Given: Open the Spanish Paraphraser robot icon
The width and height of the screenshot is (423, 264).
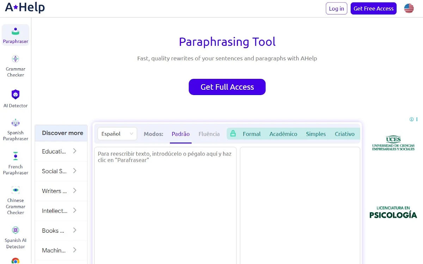Looking at the screenshot, I should tap(16, 123).
